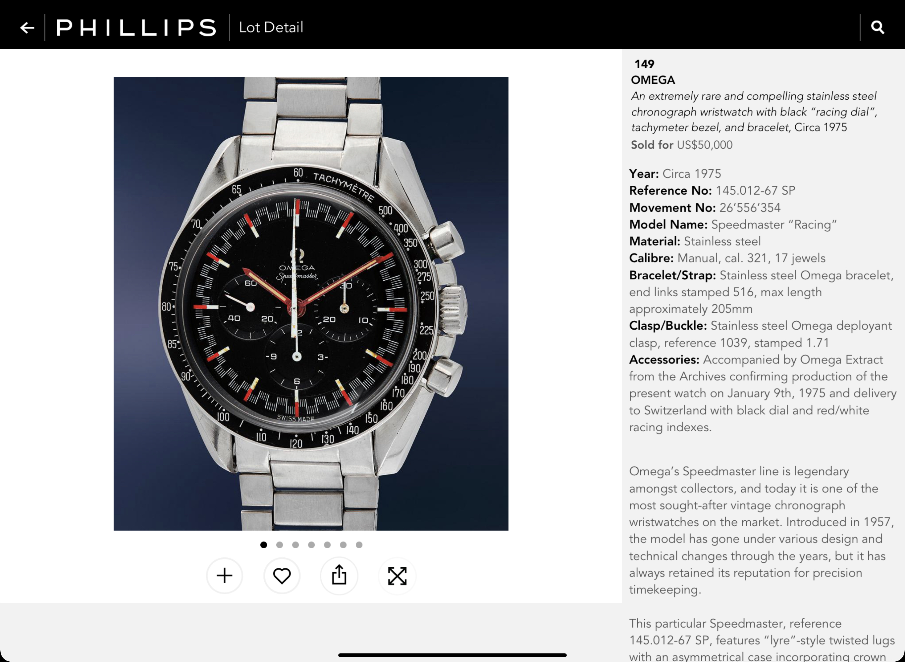Click the Lot Detail header title
This screenshot has height=662, width=905.
[x=271, y=28]
